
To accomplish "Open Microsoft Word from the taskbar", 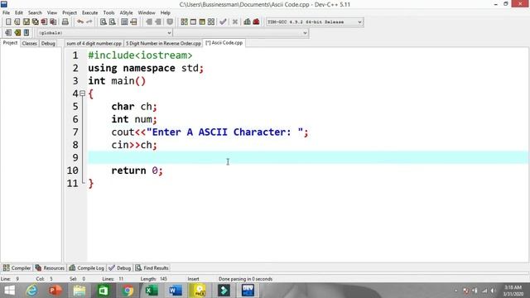I will pyautogui.click(x=176, y=291).
